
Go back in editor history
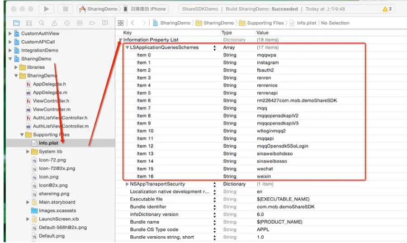pyautogui.click(x=133, y=23)
